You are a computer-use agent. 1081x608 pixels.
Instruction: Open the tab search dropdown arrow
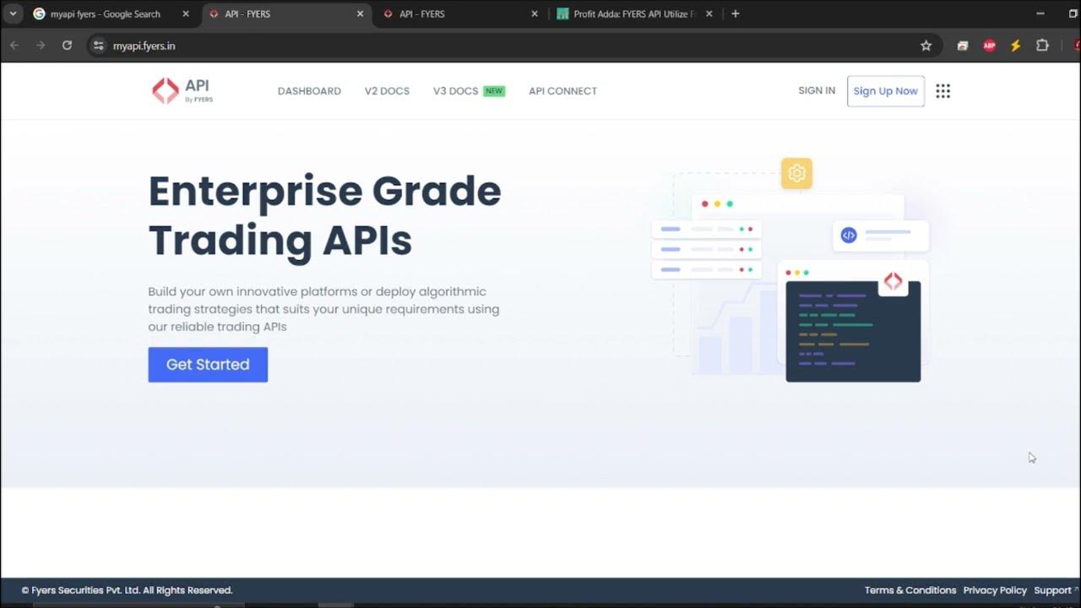pyautogui.click(x=13, y=14)
